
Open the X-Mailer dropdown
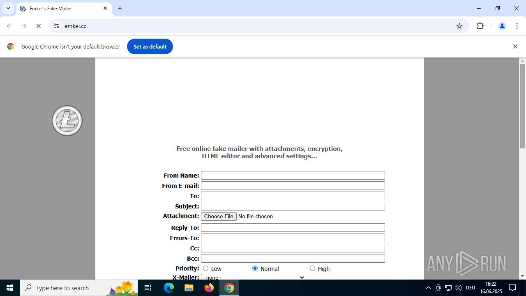[x=254, y=277]
